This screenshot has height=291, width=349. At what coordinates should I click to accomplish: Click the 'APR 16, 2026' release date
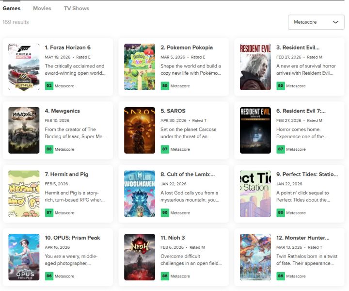click(57, 247)
